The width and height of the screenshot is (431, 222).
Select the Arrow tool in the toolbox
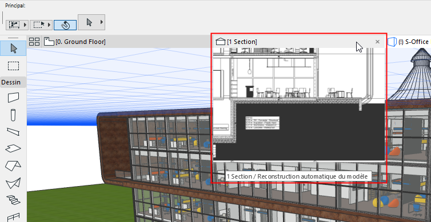click(13, 49)
